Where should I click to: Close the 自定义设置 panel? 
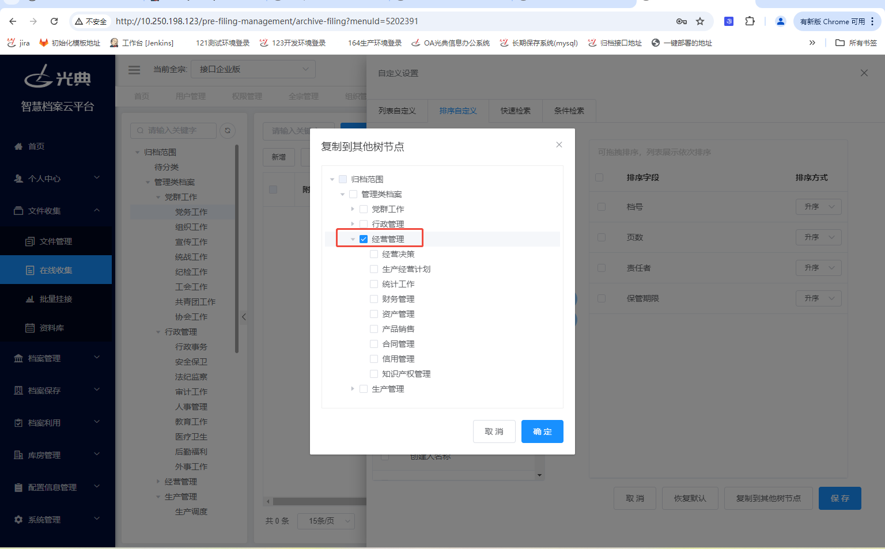(864, 73)
